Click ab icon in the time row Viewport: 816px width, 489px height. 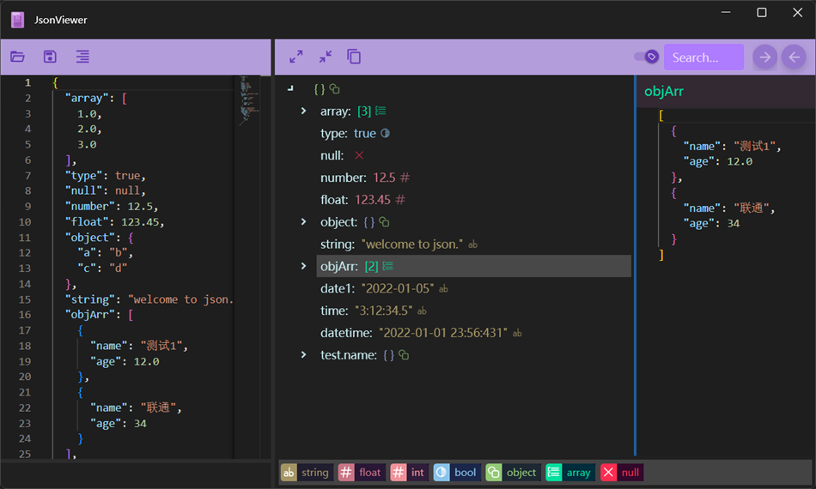pyautogui.click(x=422, y=311)
